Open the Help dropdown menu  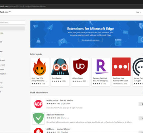click(x=138, y=12)
